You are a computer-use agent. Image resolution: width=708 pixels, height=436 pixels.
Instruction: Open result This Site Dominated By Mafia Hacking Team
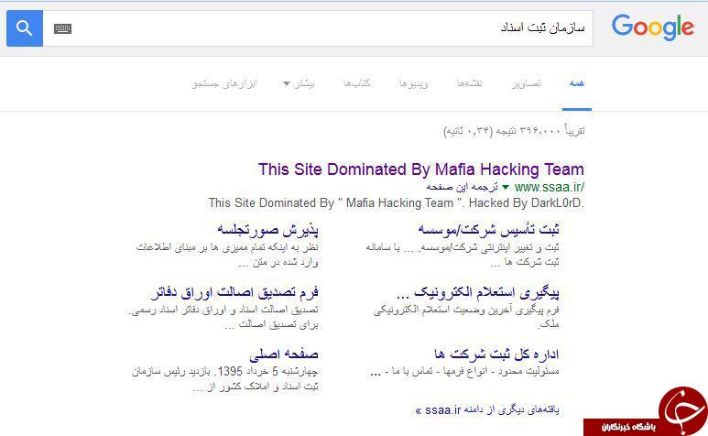click(x=420, y=169)
